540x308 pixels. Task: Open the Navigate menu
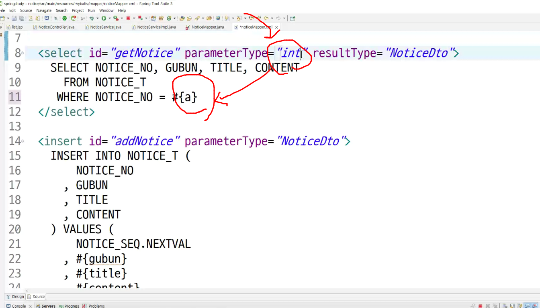pyautogui.click(x=44, y=10)
